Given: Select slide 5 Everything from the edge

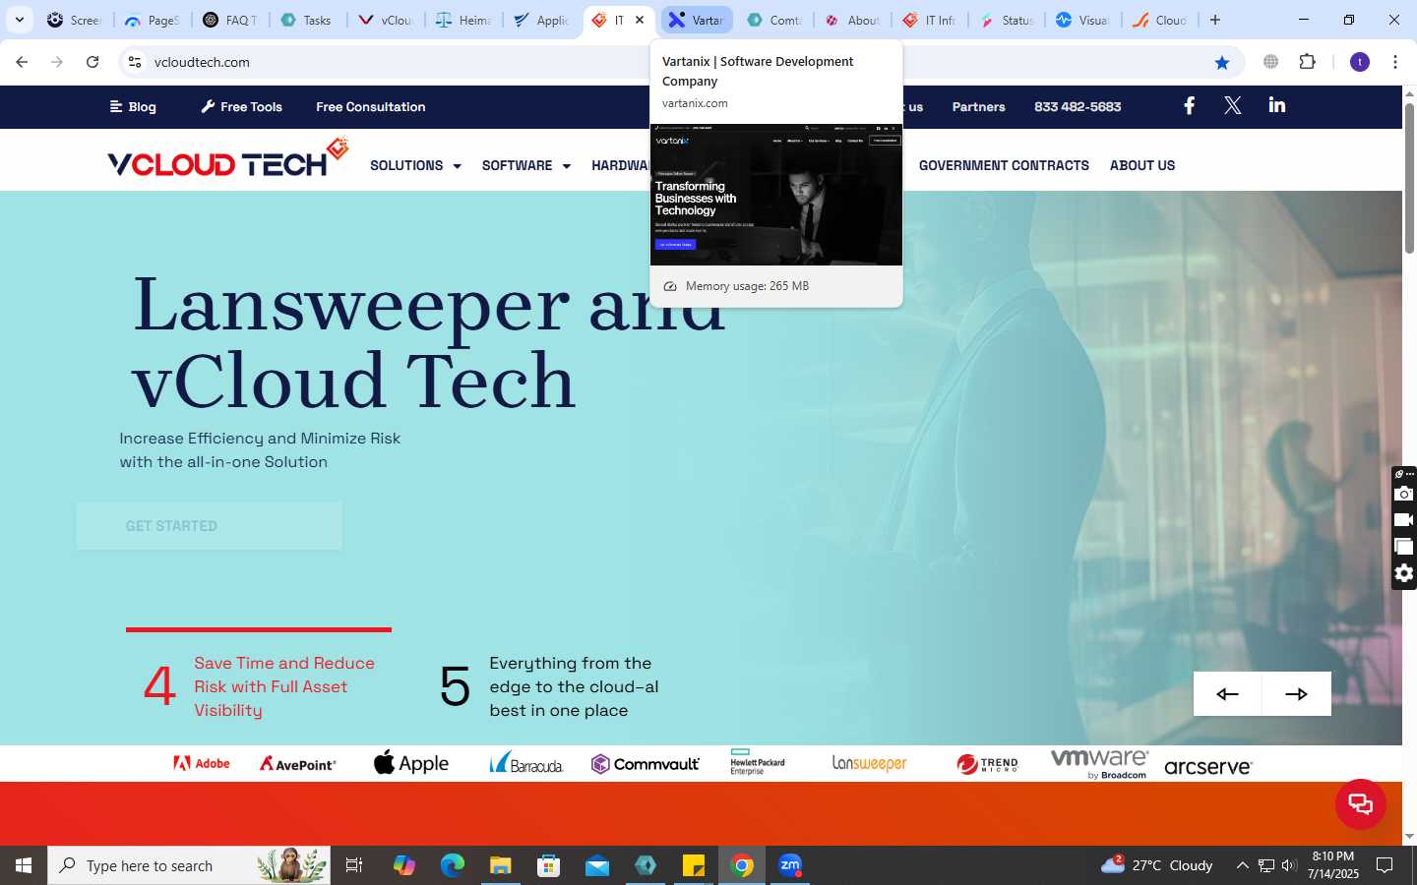Looking at the screenshot, I should pyautogui.click(x=549, y=686).
